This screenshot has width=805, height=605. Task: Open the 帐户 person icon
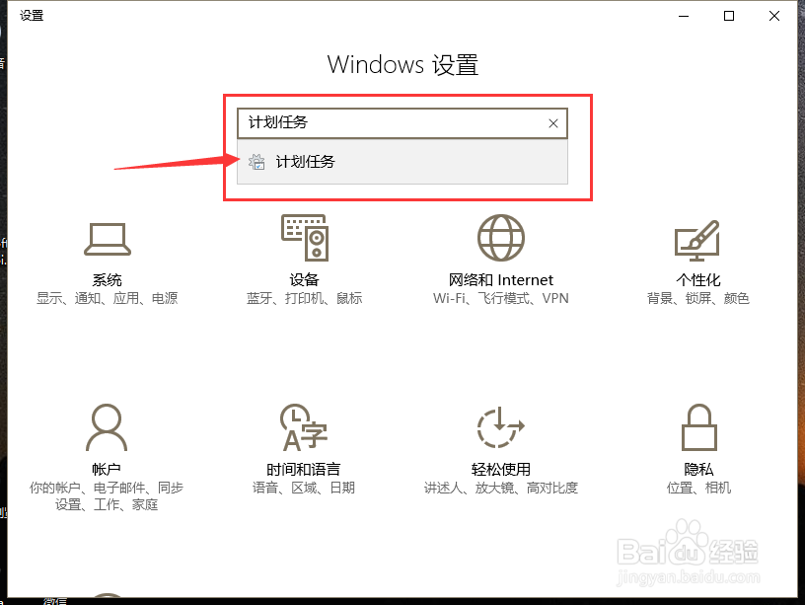107,427
